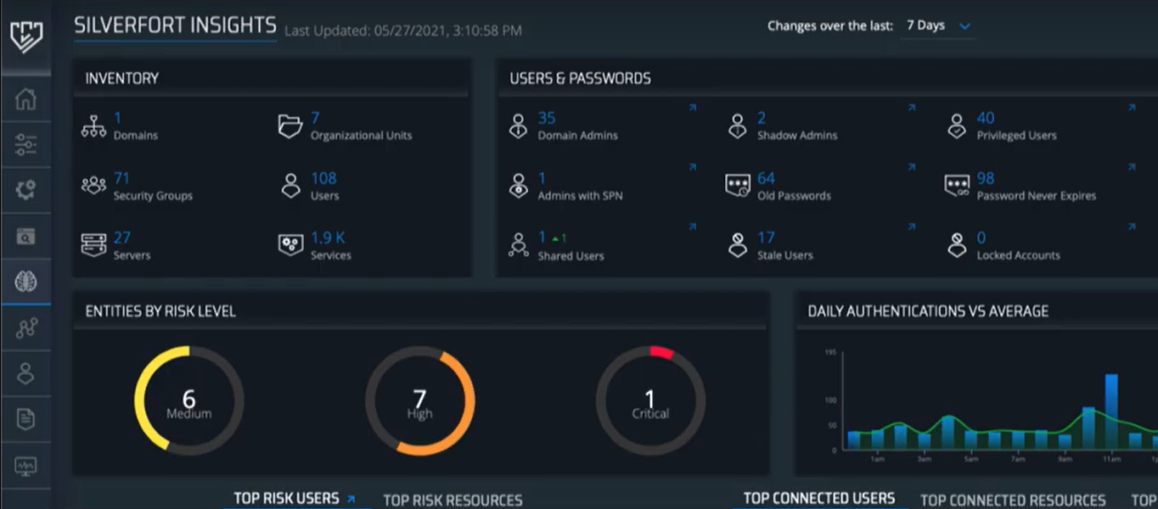Open Old Passwords details via arrow
This screenshot has width=1158, height=509.
[912, 167]
